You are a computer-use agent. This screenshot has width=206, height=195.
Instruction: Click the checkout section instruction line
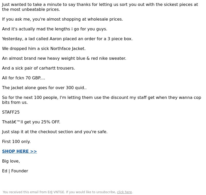click(x=55, y=132)
